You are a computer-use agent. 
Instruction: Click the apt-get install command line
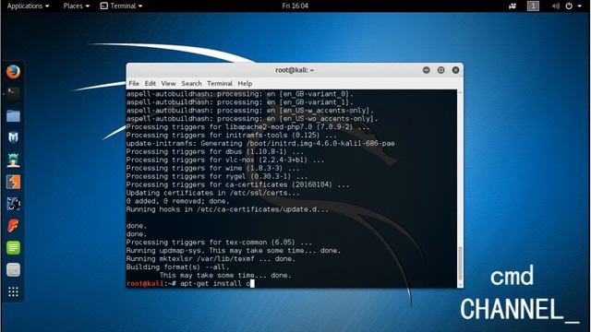pos(190,283)
